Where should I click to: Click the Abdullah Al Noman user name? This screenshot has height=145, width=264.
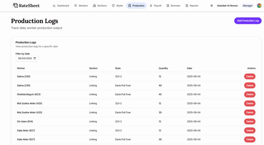[227, 6]
